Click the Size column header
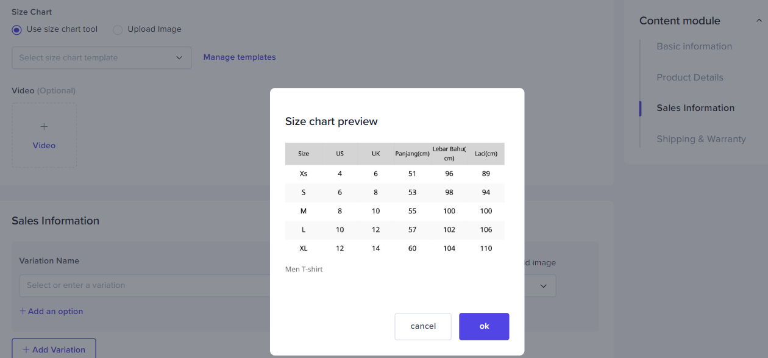This screenshot has height=358, width=768. click(x=304, y=154)
